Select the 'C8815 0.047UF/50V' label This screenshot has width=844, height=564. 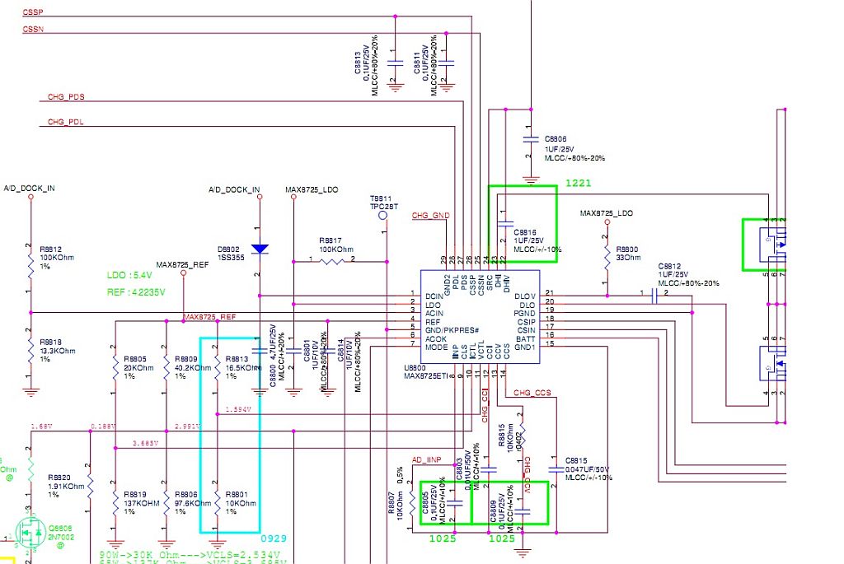pyautogui.click(x=587, y=465)
